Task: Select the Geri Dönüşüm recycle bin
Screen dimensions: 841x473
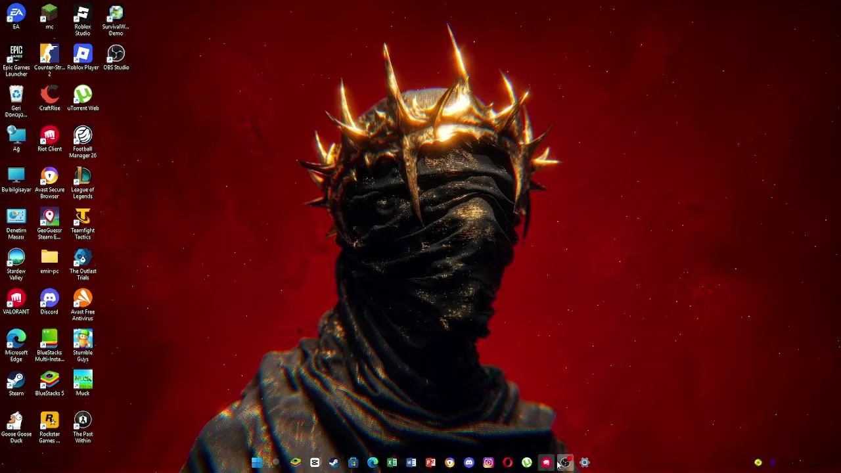Action: [16, 102]
